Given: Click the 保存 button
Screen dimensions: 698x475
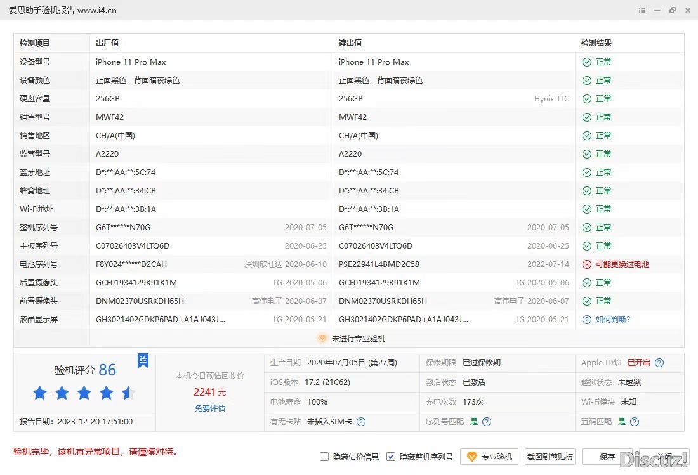Looking at the screenshot, I should [607, 457].
